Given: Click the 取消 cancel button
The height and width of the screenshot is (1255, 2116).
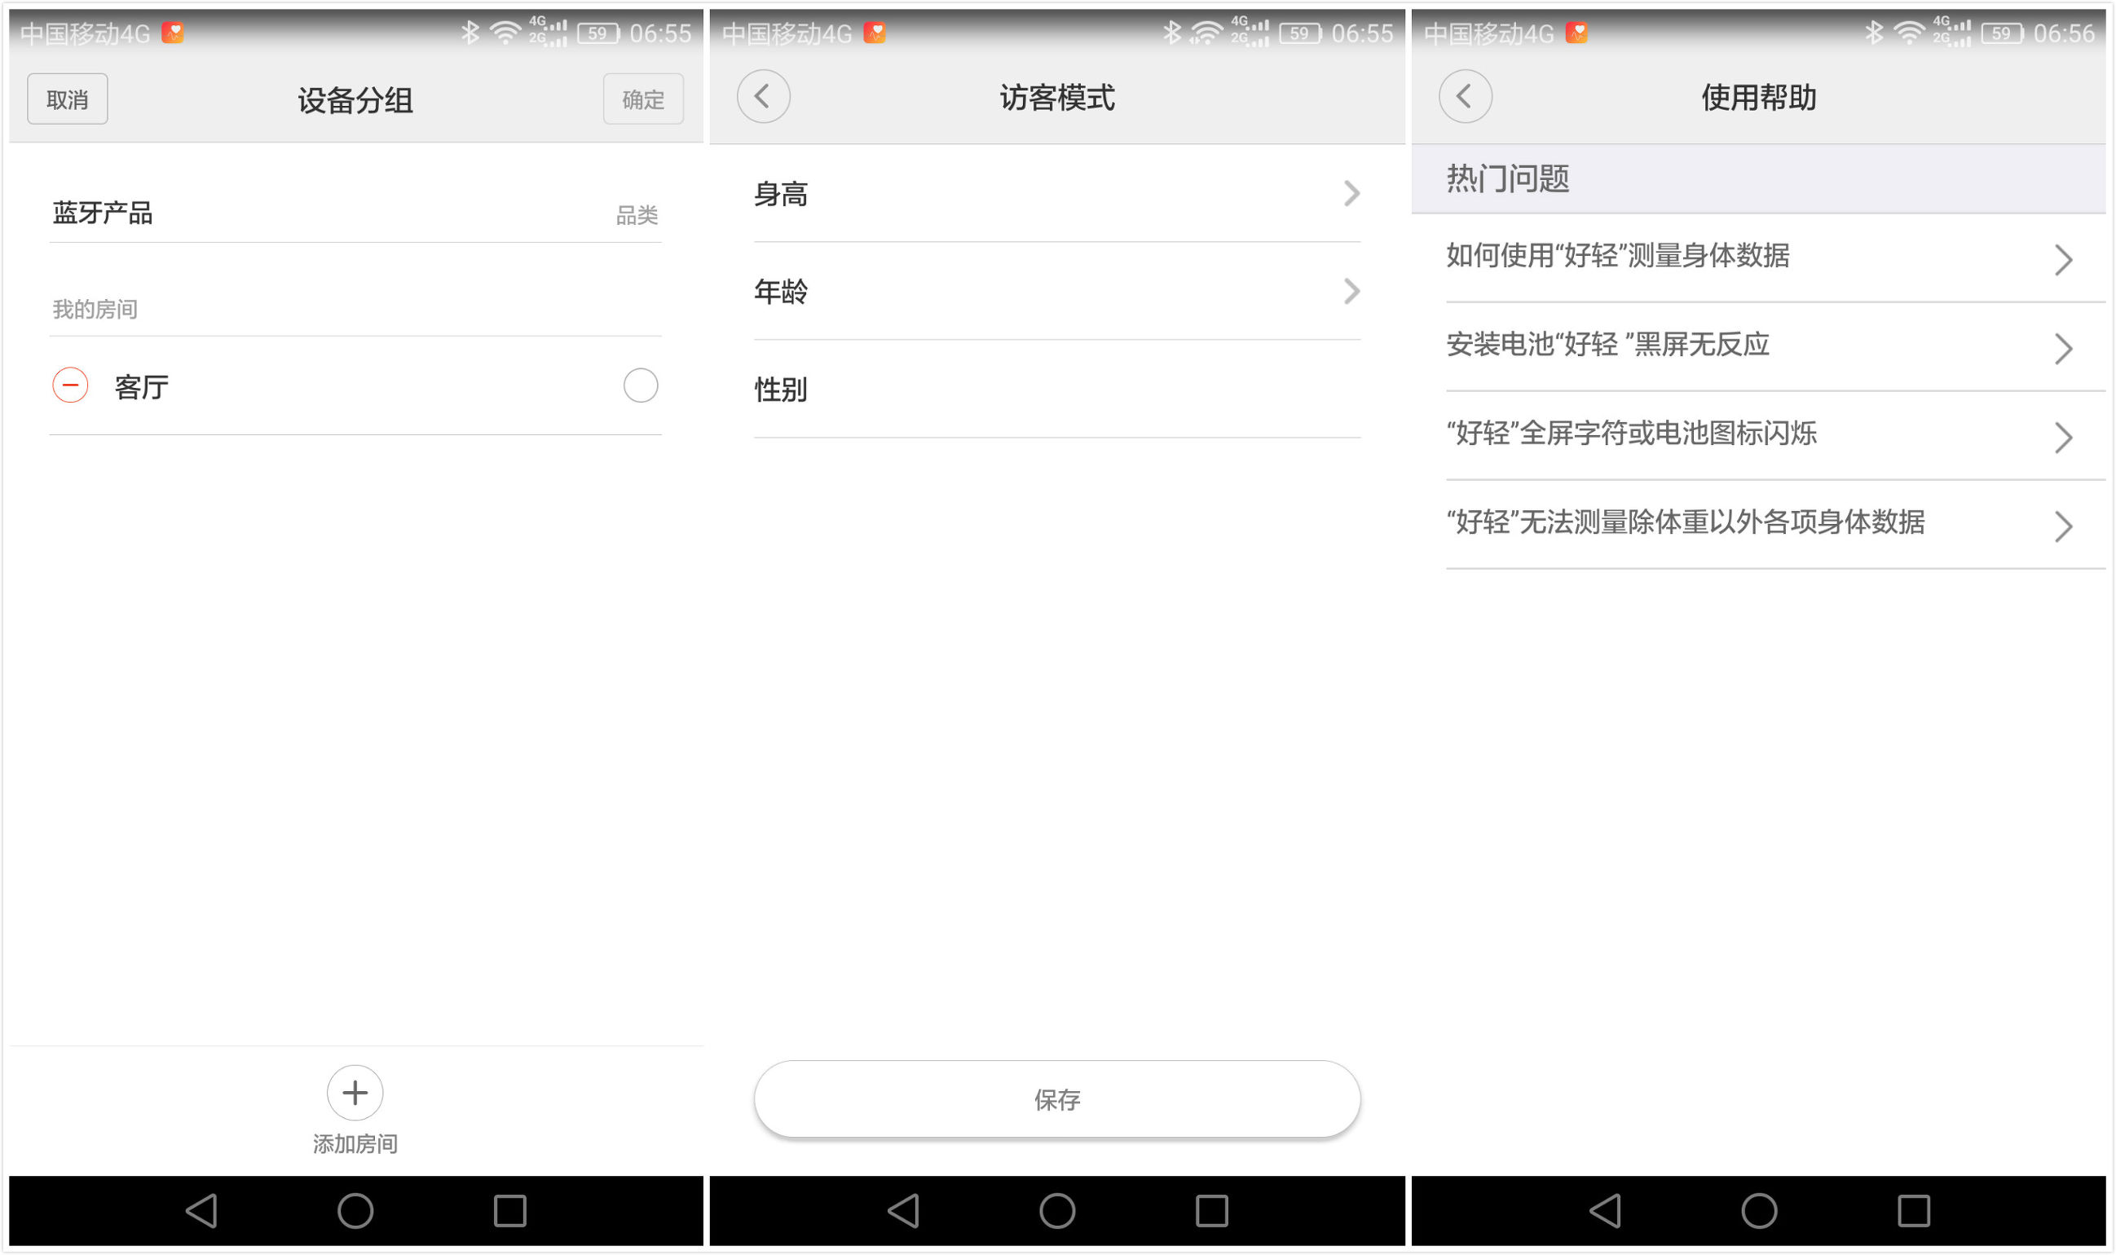Looking at the screenshot, I should (68, 99).
